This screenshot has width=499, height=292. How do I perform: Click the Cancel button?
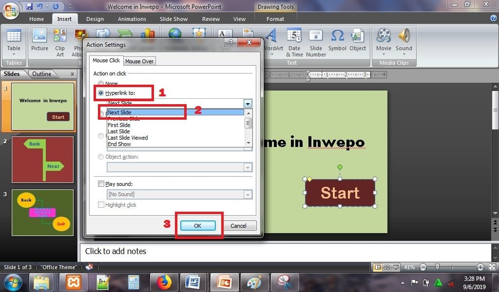[238, 226]
